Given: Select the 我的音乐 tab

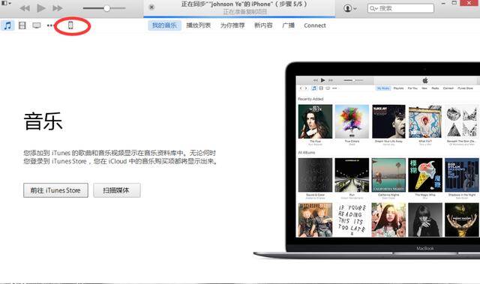Looking at the screenshot, I should (x=164, y=25).
